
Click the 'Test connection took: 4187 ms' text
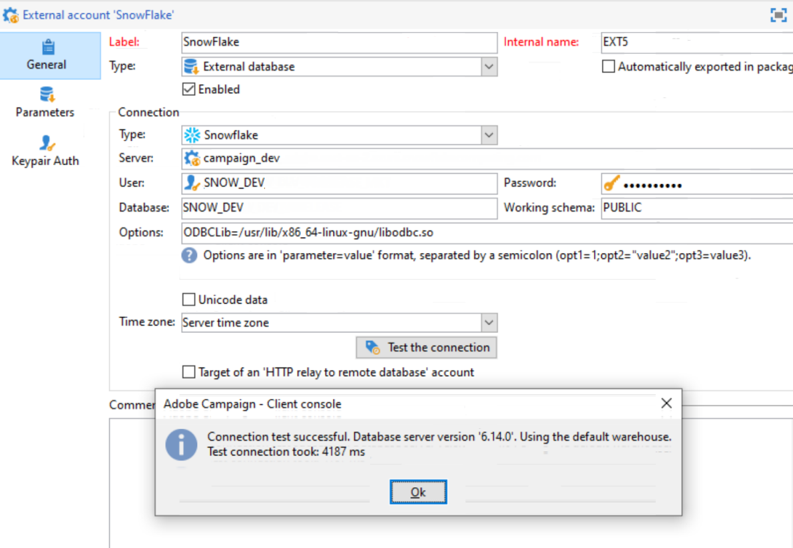coord(286,452)
